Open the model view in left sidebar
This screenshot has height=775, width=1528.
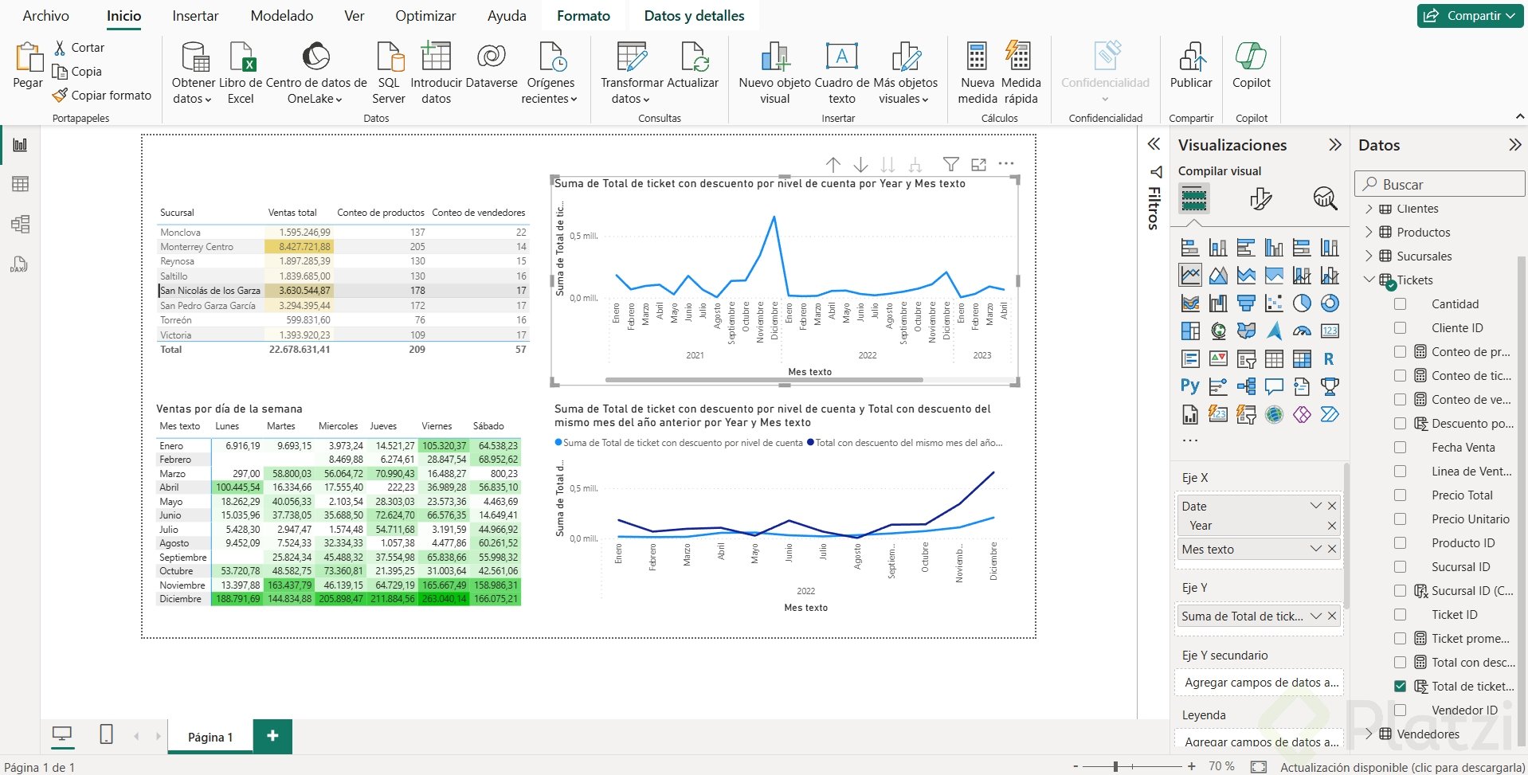click(21, 224)
